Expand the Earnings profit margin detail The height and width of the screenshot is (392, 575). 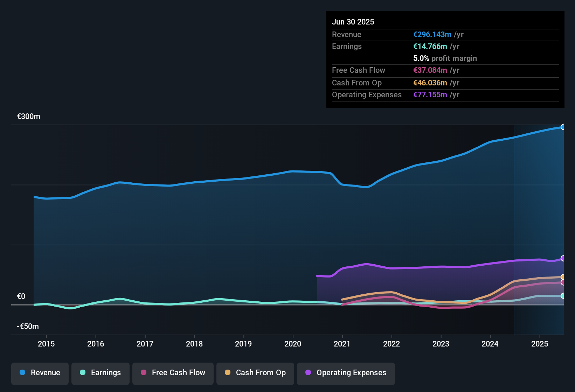tap(445, 58)
